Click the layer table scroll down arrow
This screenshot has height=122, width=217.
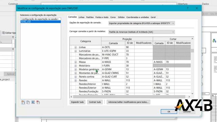click(x=192, y=94)
